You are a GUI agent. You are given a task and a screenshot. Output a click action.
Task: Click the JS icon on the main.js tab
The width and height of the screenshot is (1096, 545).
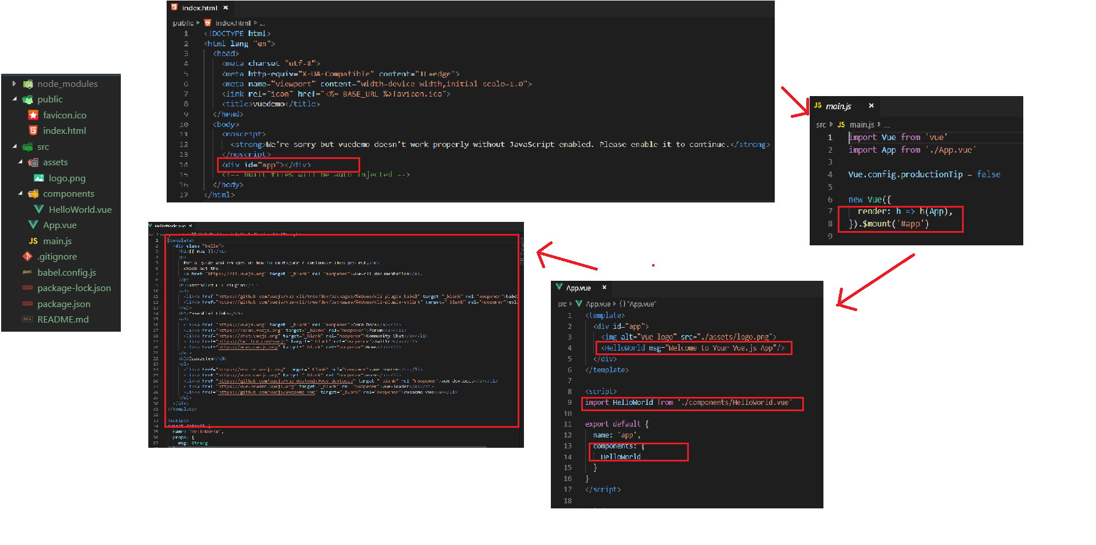(818, 105)
